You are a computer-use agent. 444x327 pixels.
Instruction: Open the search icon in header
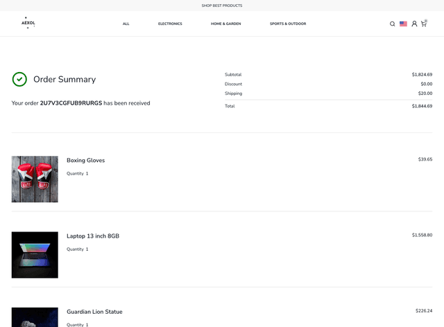pyautogui.click(x=392, y=24)
